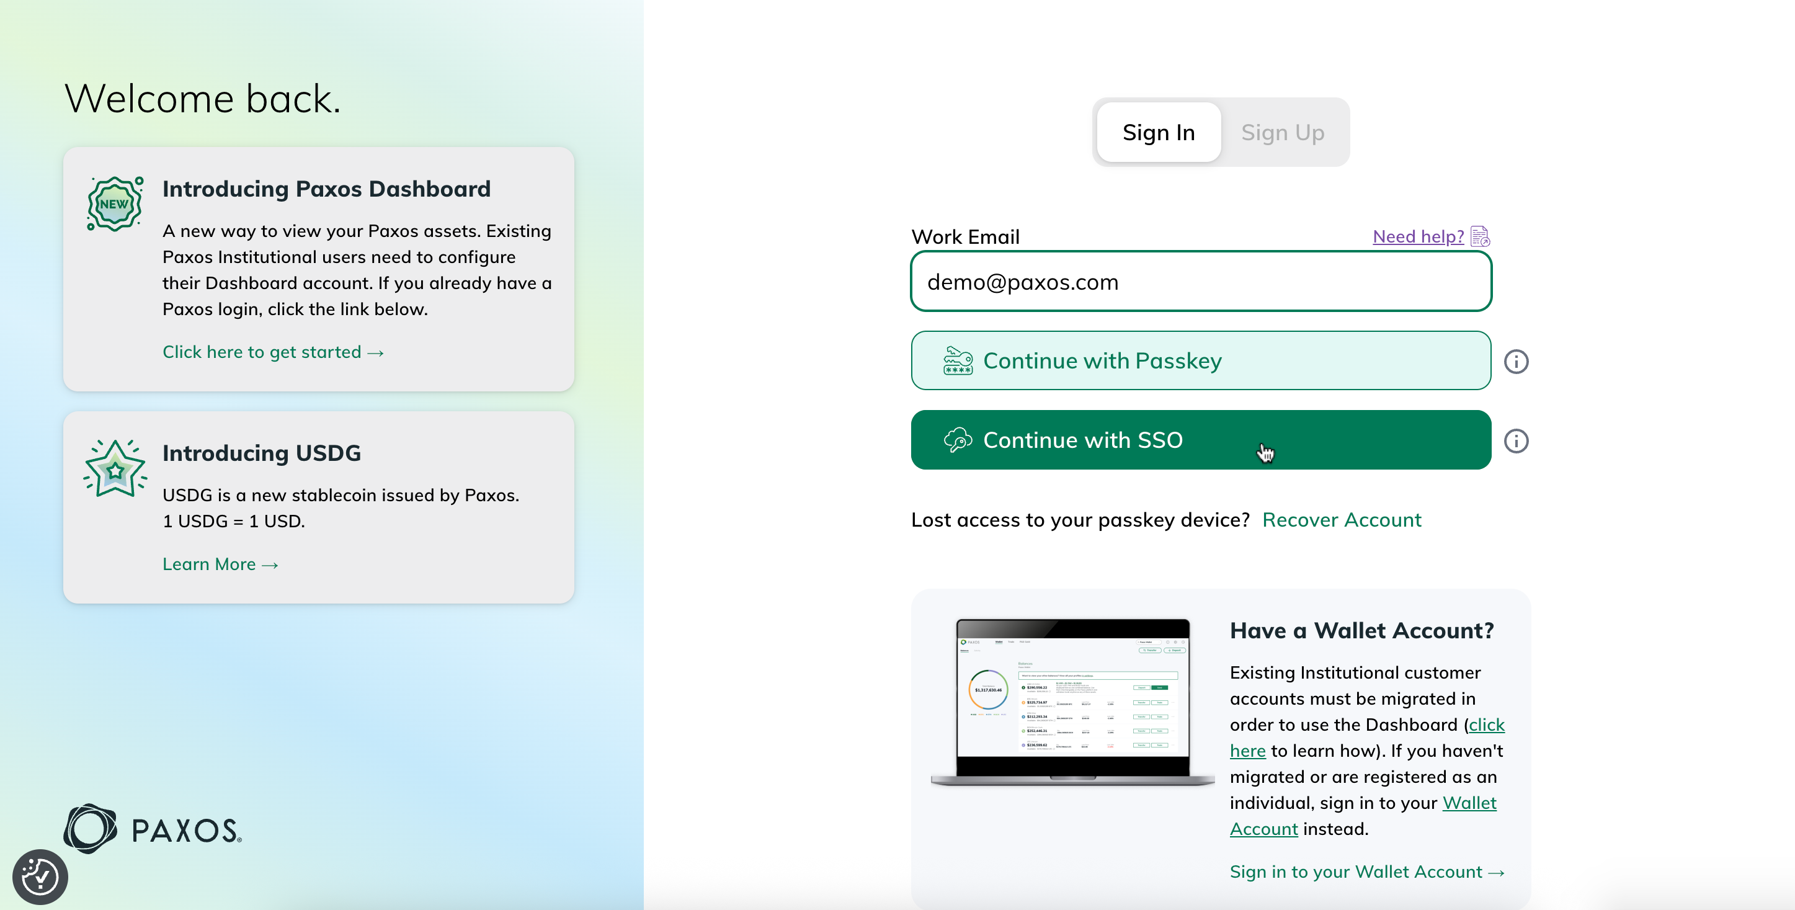The height and width of the screenshot is (910, 1795).
Task: Switch to the Sign Up tab
Action: [1282, 132]
